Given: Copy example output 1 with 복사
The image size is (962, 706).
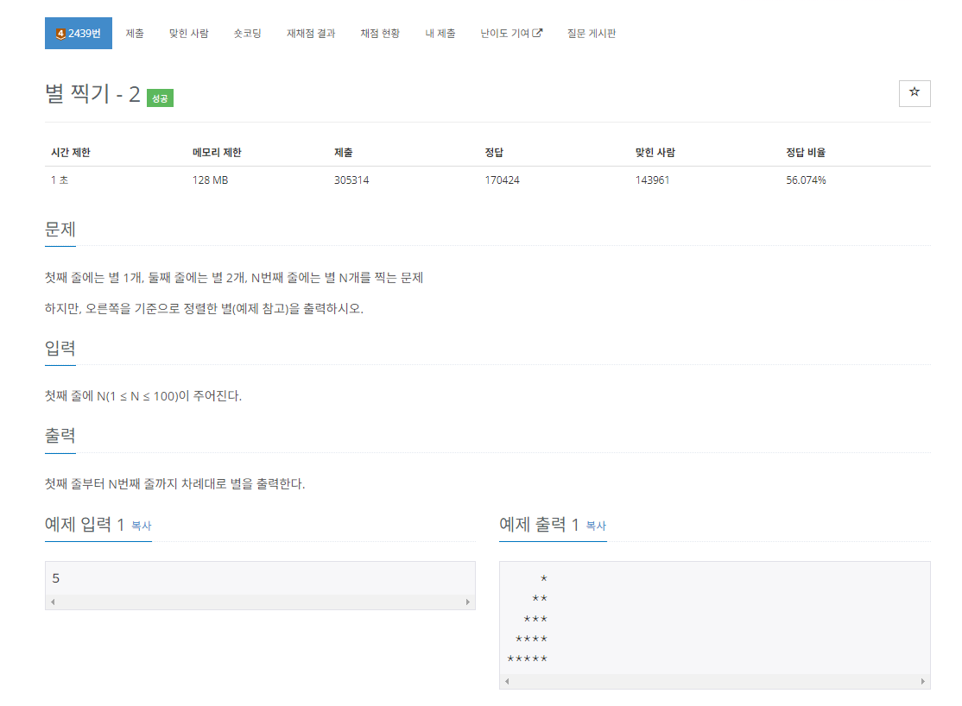Looking at the screenshot, I should tap(596, 526).
